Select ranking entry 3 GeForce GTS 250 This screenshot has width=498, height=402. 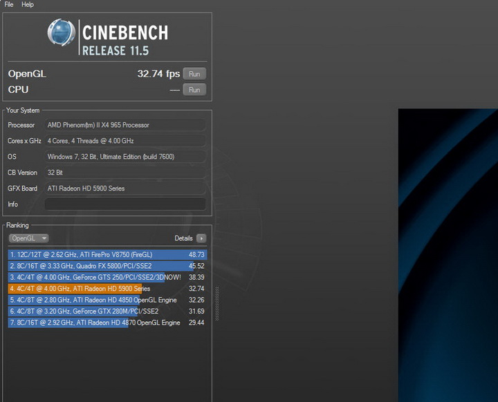[x=107, y=277]
